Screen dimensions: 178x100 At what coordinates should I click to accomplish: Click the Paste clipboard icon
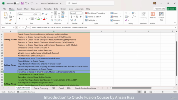(6, 14)
